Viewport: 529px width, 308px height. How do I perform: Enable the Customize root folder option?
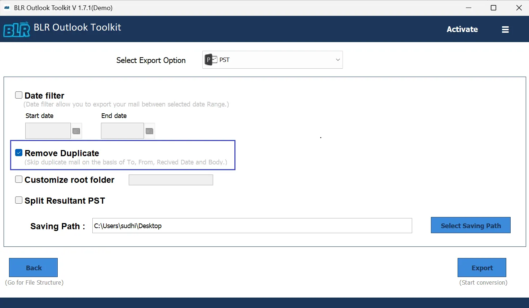18,179
